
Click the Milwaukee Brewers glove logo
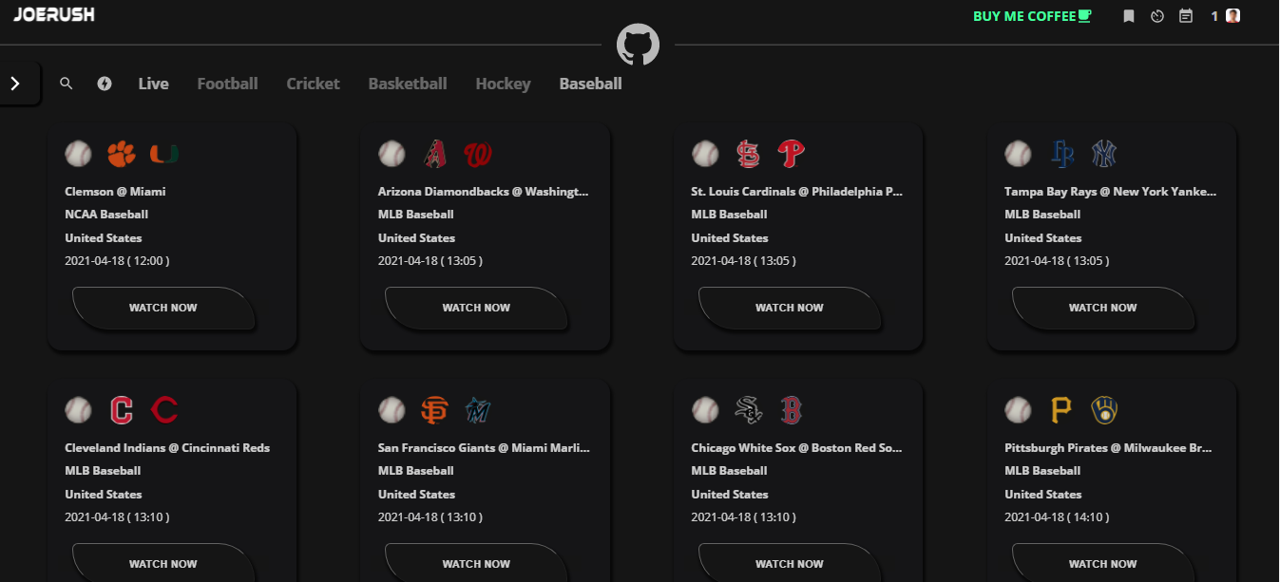pos(1104,410)
